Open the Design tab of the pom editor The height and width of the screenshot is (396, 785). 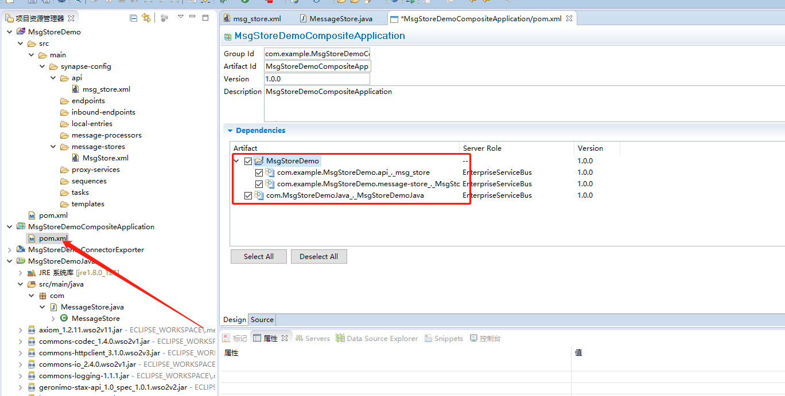(x=235, y=320)
